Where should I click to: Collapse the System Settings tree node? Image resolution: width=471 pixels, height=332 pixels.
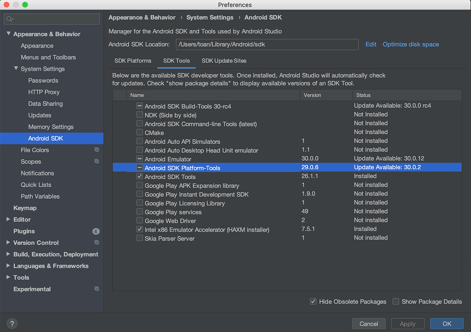[16, 68]
